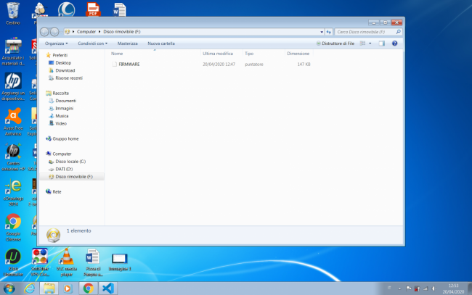Create folder with Nuova cartella button
The image size is (472, 295).
tap(160, 43)
